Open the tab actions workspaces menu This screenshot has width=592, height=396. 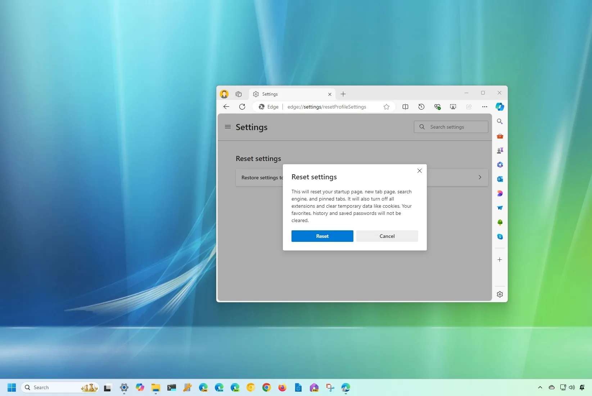[238, 94]
